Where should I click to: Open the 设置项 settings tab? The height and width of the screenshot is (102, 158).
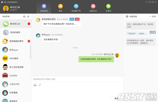click(108, 8)
